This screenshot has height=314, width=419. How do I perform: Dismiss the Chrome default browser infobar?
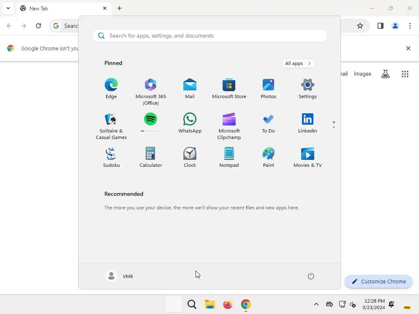(408, 48)
